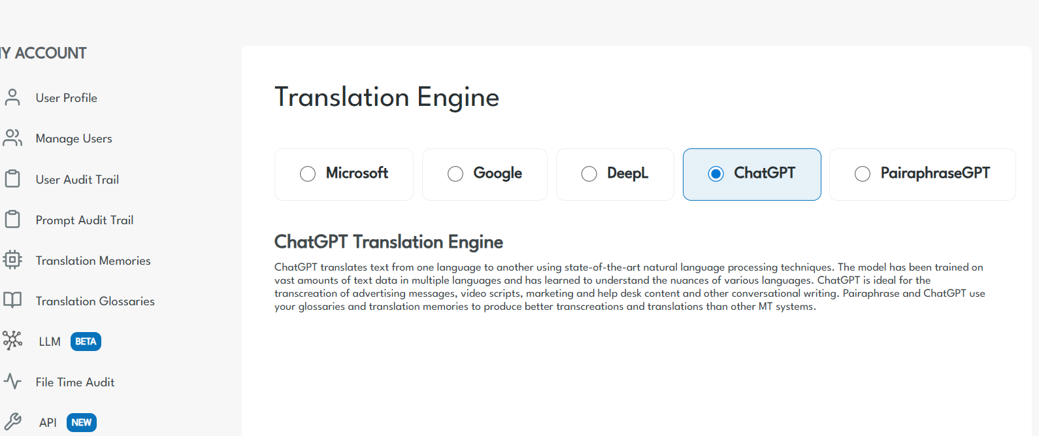Click the "ChatGPT Translation Engine" heading
The height and width of the screenshot is (436, 1039).
388,242
